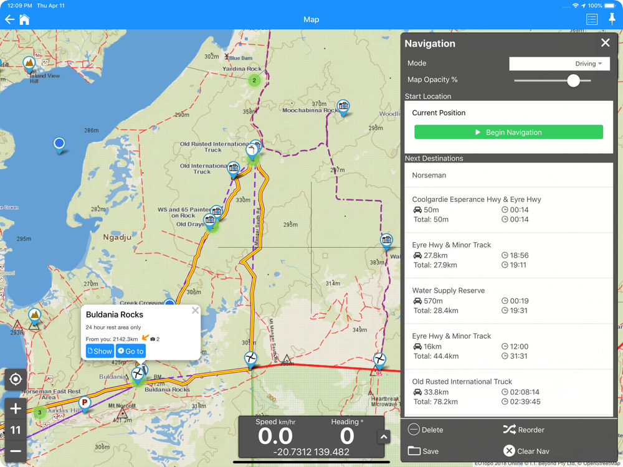Screen dimensions: 623x467
Task: Delete the navigation destination
Action: (x=426, y=430)
